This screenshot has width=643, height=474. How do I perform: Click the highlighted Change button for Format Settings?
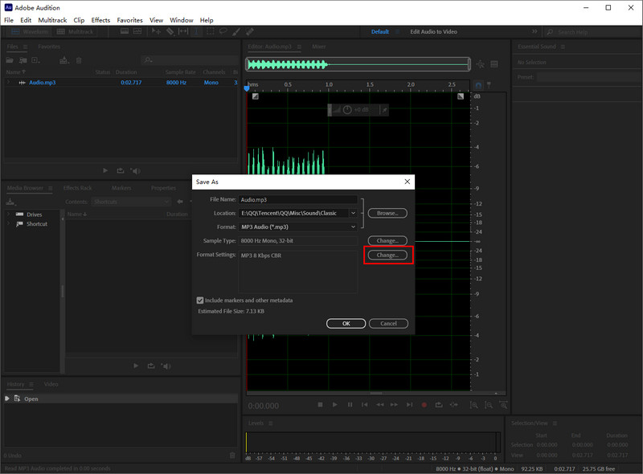click(x=387, y=255)
